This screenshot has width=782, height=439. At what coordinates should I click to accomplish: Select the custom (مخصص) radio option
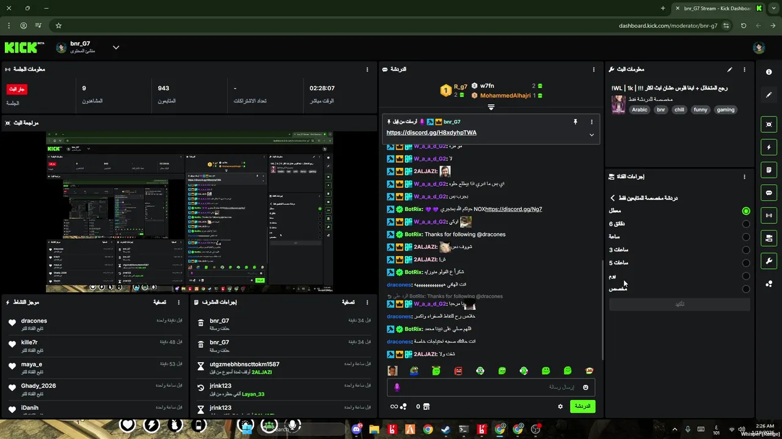[746, 289]
